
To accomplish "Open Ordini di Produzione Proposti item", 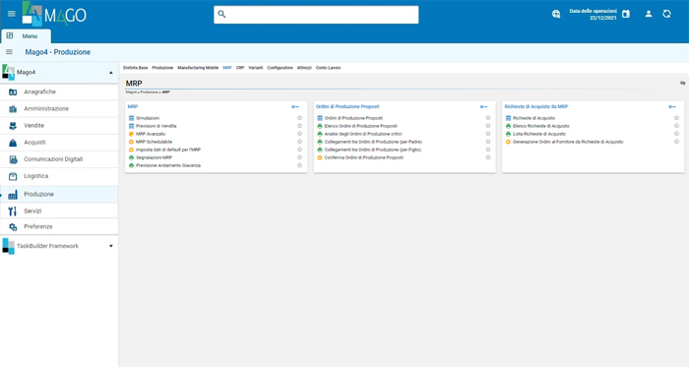I will point(353,118).
